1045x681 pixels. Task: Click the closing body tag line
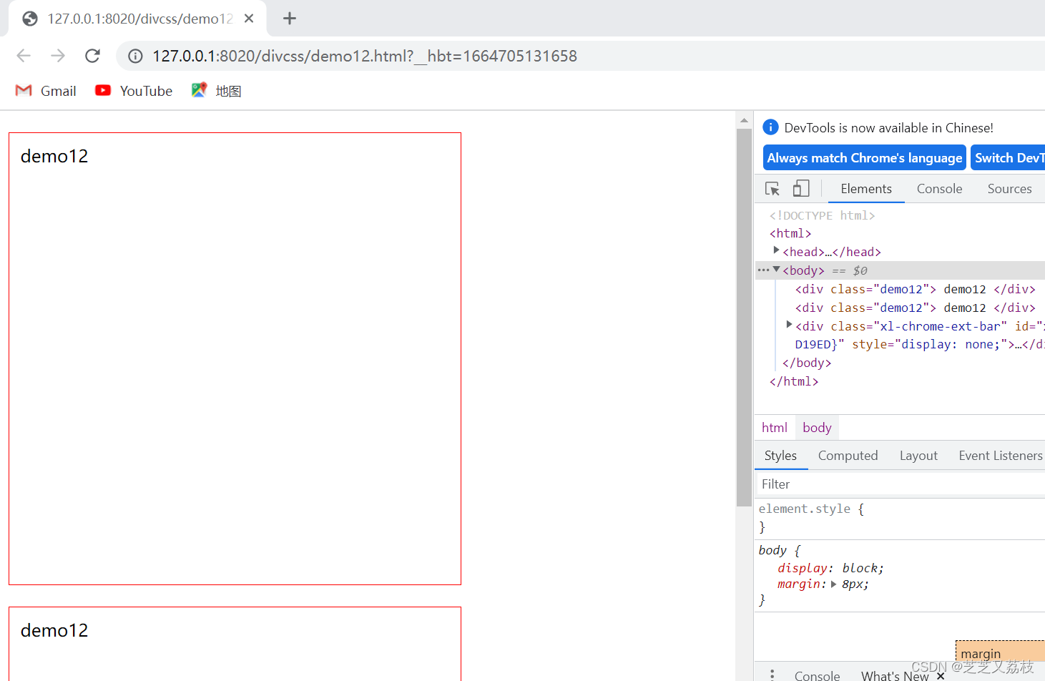click(807, 363)
